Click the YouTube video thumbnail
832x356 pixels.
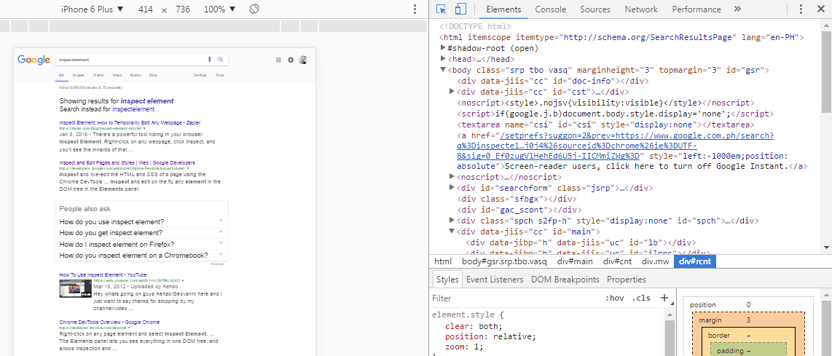[x=75, y=288]
